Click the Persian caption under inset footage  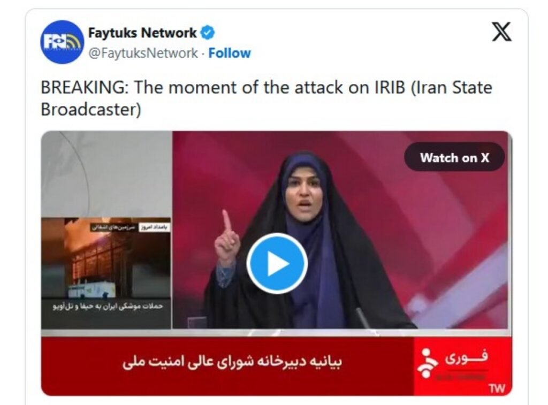click(108, 306)
